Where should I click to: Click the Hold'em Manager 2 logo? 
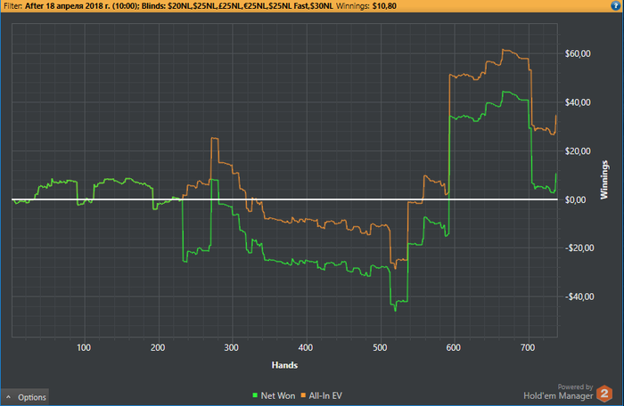click(604, 394)
